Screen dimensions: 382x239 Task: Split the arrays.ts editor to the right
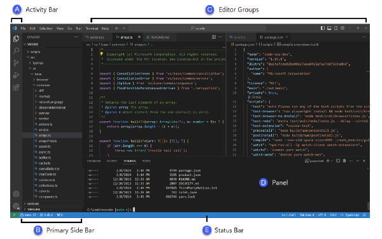(x=214, y=37)
